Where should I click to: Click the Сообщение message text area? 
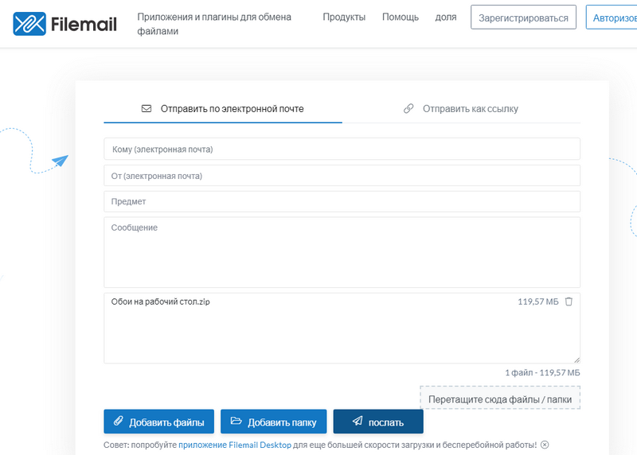click(x=342, y=252)
